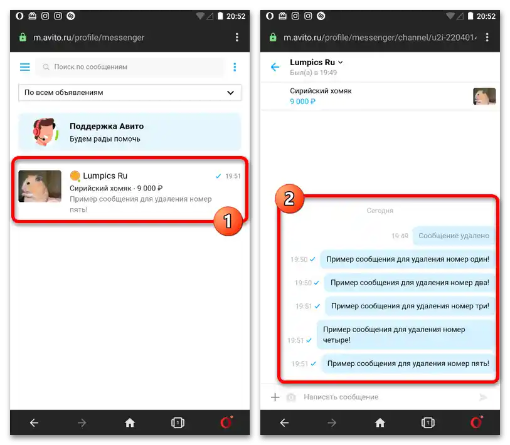The image size is (510, 445).
Task: Select the message ending 'номер пять!' in the chat
Action: tap(408, 364)
